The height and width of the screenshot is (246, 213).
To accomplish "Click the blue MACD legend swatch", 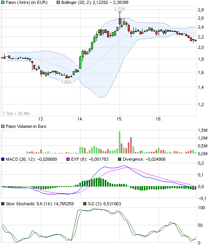I will pyautogui.click(x=3, y=160).
